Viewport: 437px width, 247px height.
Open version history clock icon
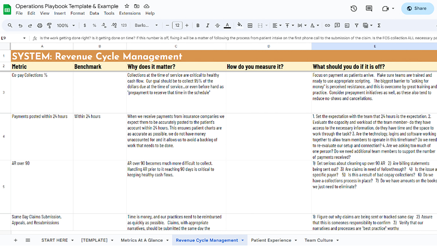[354, 8]
